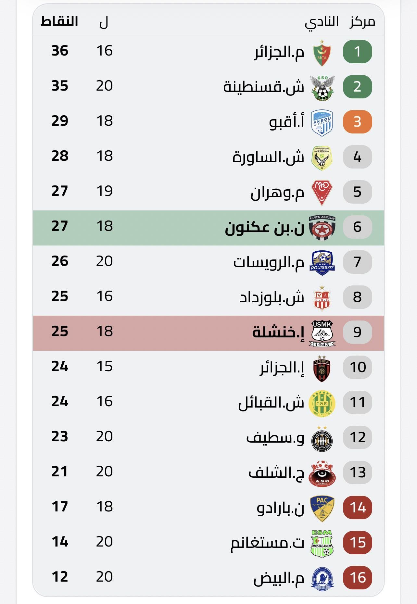Click the green rank 1 badge

[357, 52]
